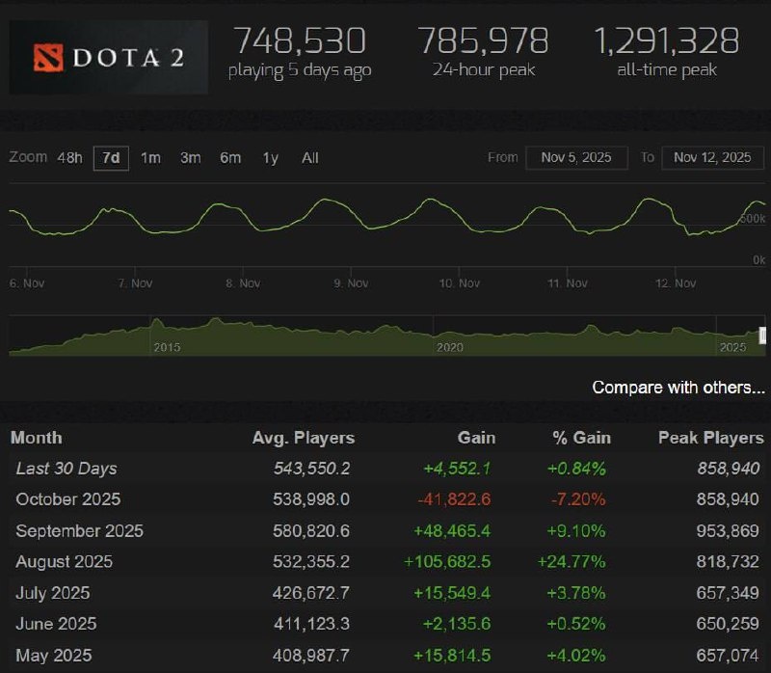Select the All zoom range
Screen dimensions: 771x673
click(309, 158)
